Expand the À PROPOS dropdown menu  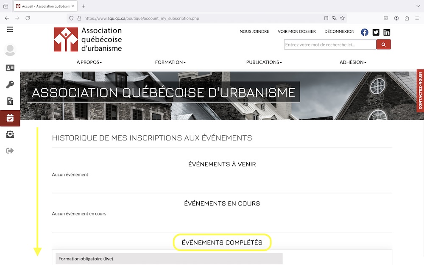pyautogui.click(x=89, y=62)
